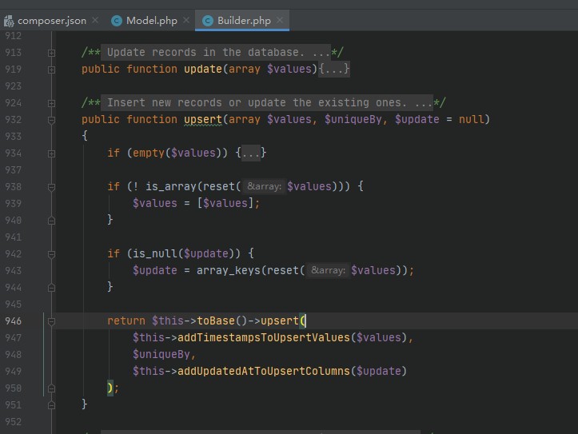This screenshot has width=578, height=434.
Task: Click $update parameter in upsert signature
Action: tap(417, 119)
